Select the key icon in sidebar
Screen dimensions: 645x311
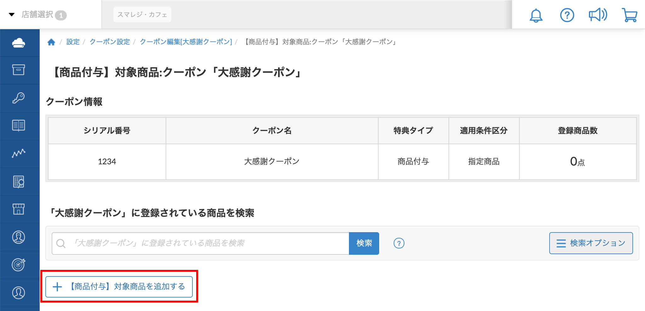coord(19,98)
